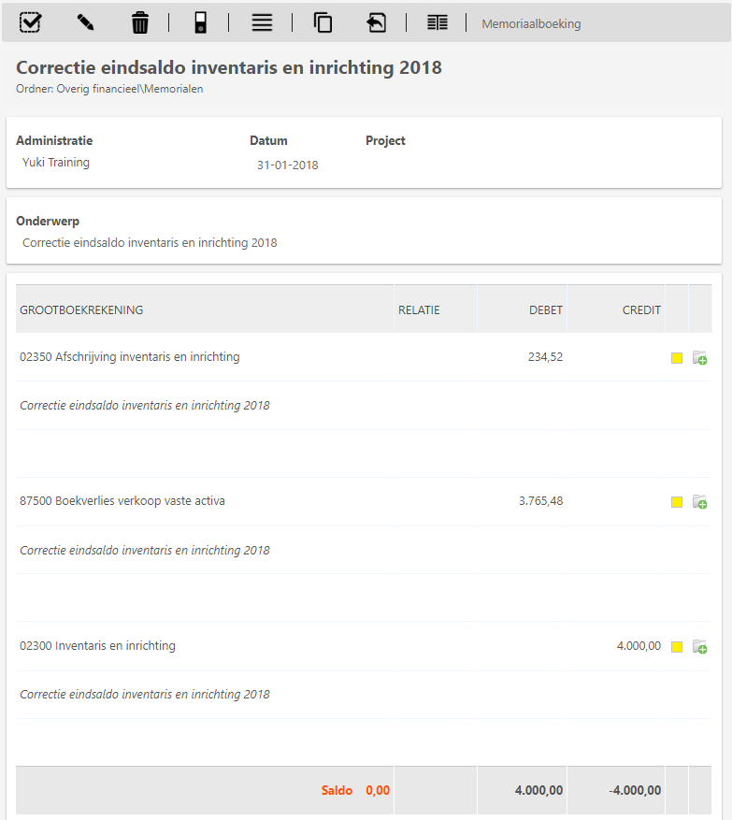Click the document with return arrow icon
Image resolution: width=732 pixels, height=820 pixels.
point(376,22)
